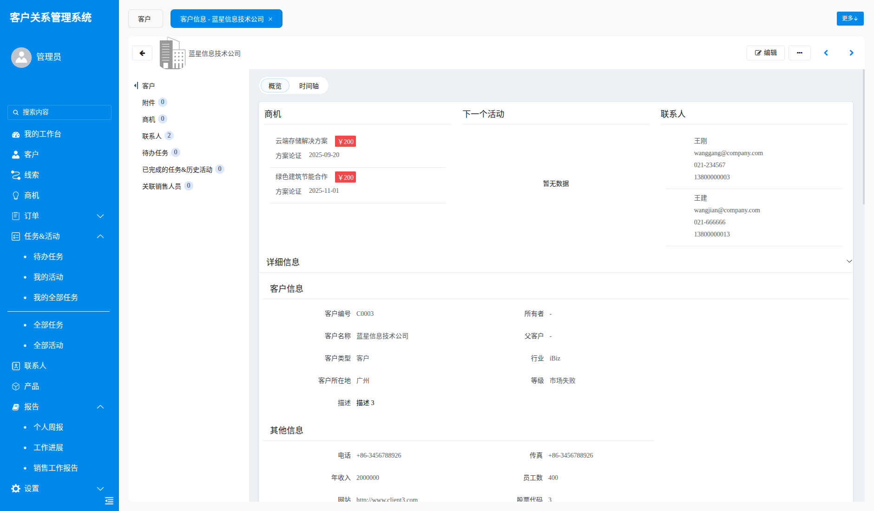This screenshot has width=874, height=511.
Task: Switch to the 时间轴 tab
Action: click(x=309, y=86)
